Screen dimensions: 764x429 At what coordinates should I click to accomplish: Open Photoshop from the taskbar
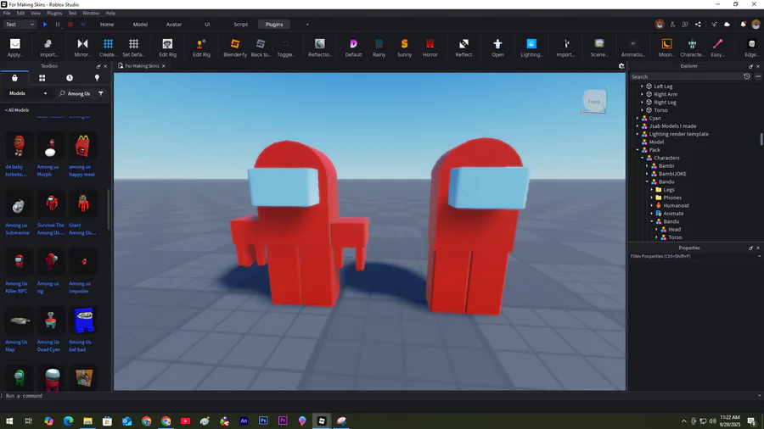pos(263,421)
